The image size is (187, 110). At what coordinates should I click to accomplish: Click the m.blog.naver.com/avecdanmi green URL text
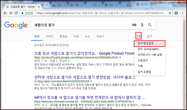click(x=62, y=81)
